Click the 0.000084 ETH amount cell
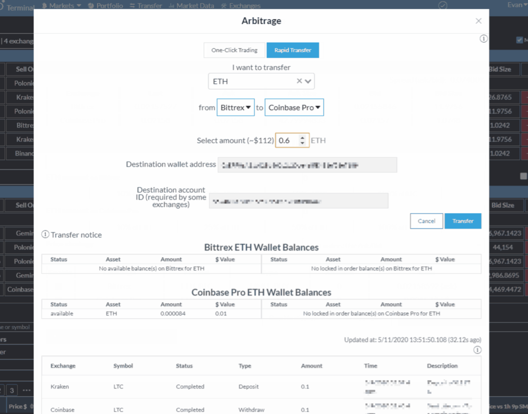This screenshot has width=528, height=414. (x=173, y=313)
